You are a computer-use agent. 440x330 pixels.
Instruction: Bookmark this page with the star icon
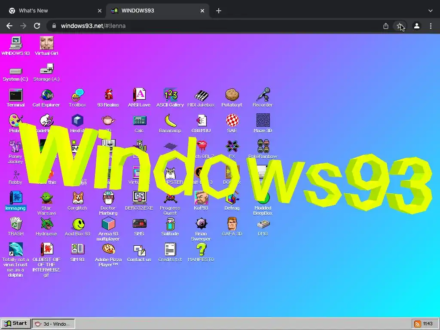tap(400, 26)
